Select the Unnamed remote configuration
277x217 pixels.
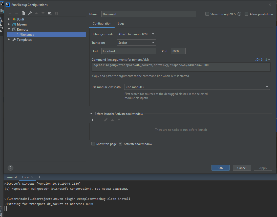click(28, 35)
